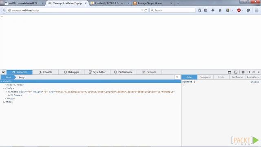Open URL bar history dropdown
The width and height of the screenshot is (261, 147).
142,10
